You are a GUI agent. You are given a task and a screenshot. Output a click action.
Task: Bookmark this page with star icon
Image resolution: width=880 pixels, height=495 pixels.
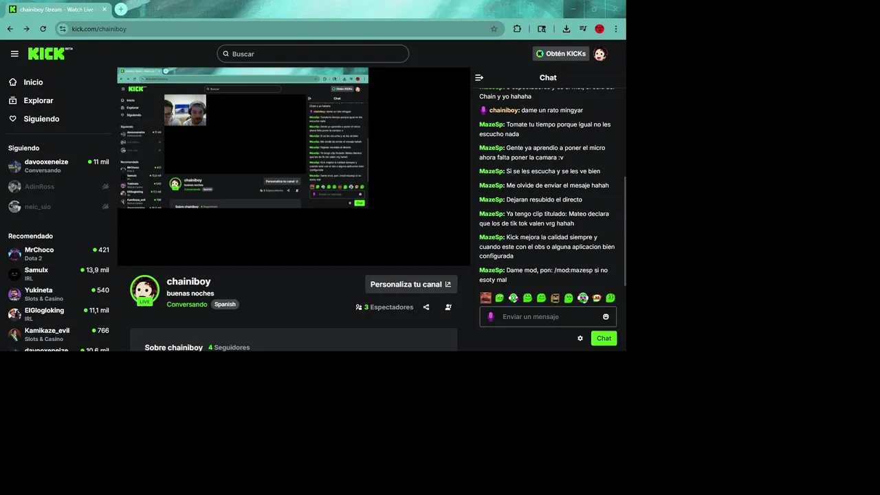pyautogui.click(x=494, y=29)
